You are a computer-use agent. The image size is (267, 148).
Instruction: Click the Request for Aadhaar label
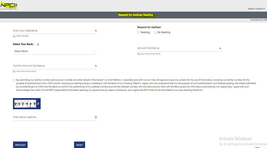click(x=149, y=27)
